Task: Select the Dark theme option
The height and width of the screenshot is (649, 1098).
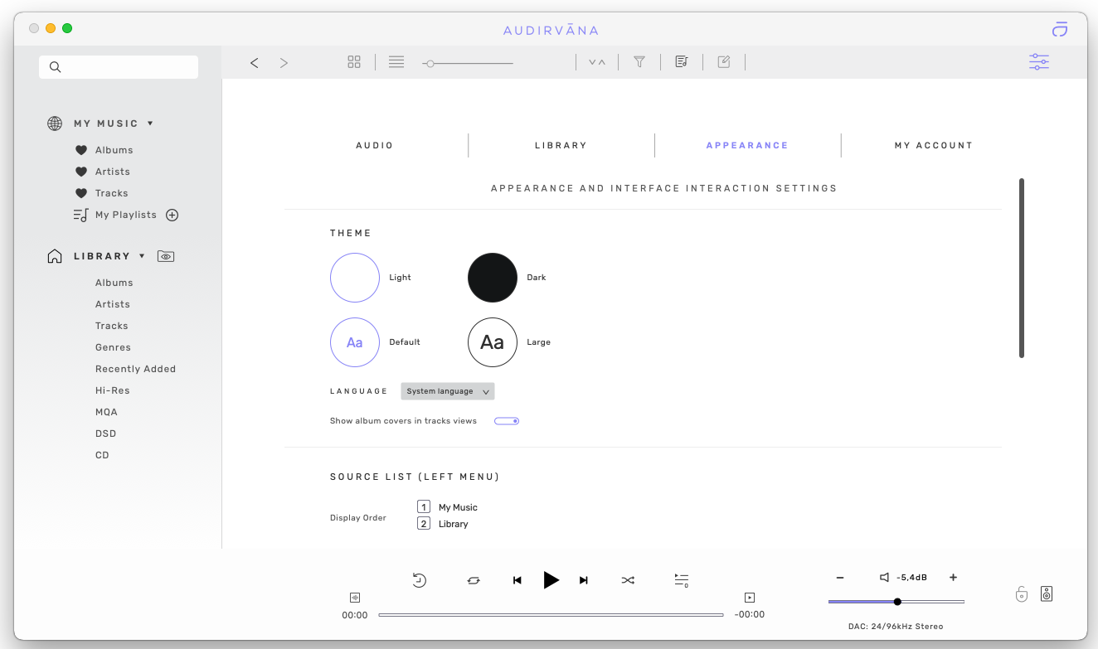Action: coord(493,278)
